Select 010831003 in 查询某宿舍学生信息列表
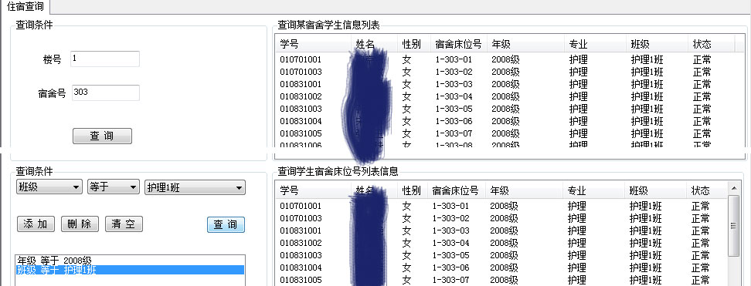751x286 pixels. [x=301, y=109]
